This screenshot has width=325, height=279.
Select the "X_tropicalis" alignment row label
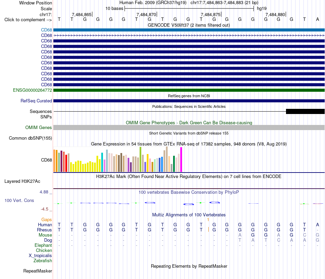[x=40, y=256]
